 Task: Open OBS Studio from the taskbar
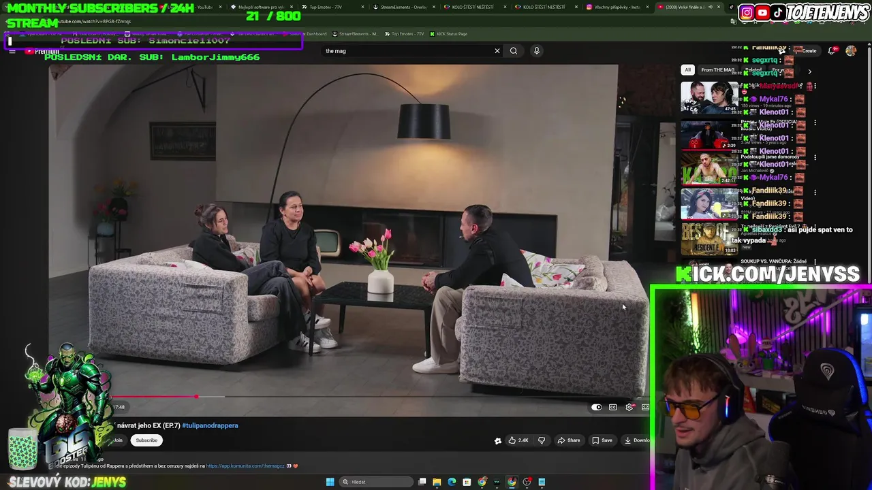point(527,482)
